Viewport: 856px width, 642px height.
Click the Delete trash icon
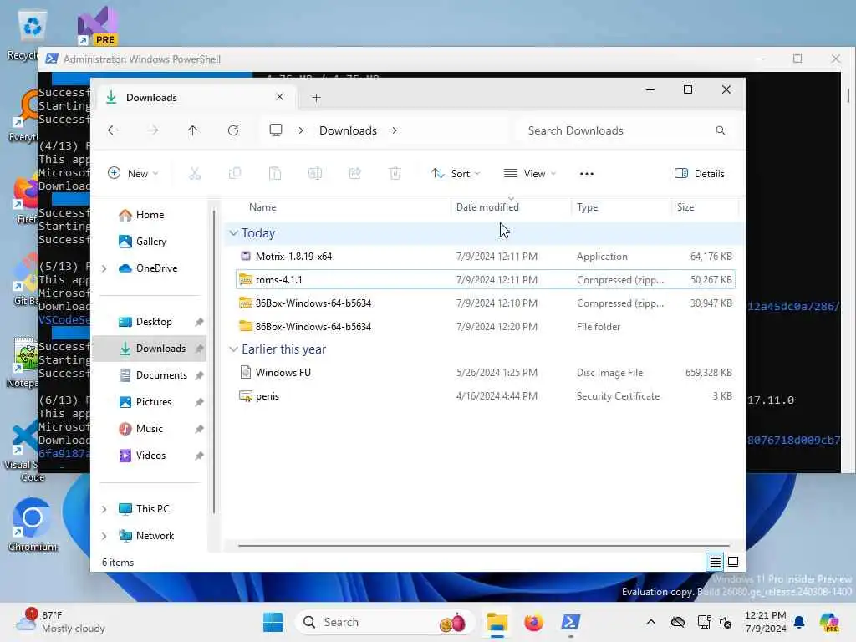[x=395, y=174]
